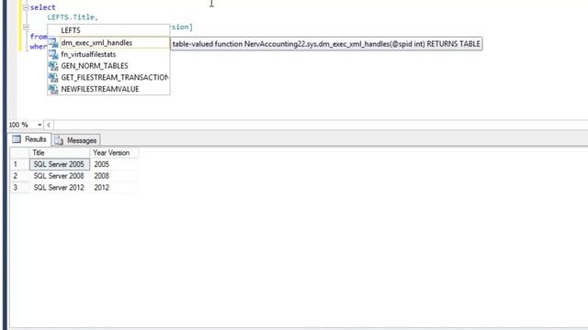Screen dimensions: 588x330
Task: Select row 1 header in results
Action: click(19, 164)
